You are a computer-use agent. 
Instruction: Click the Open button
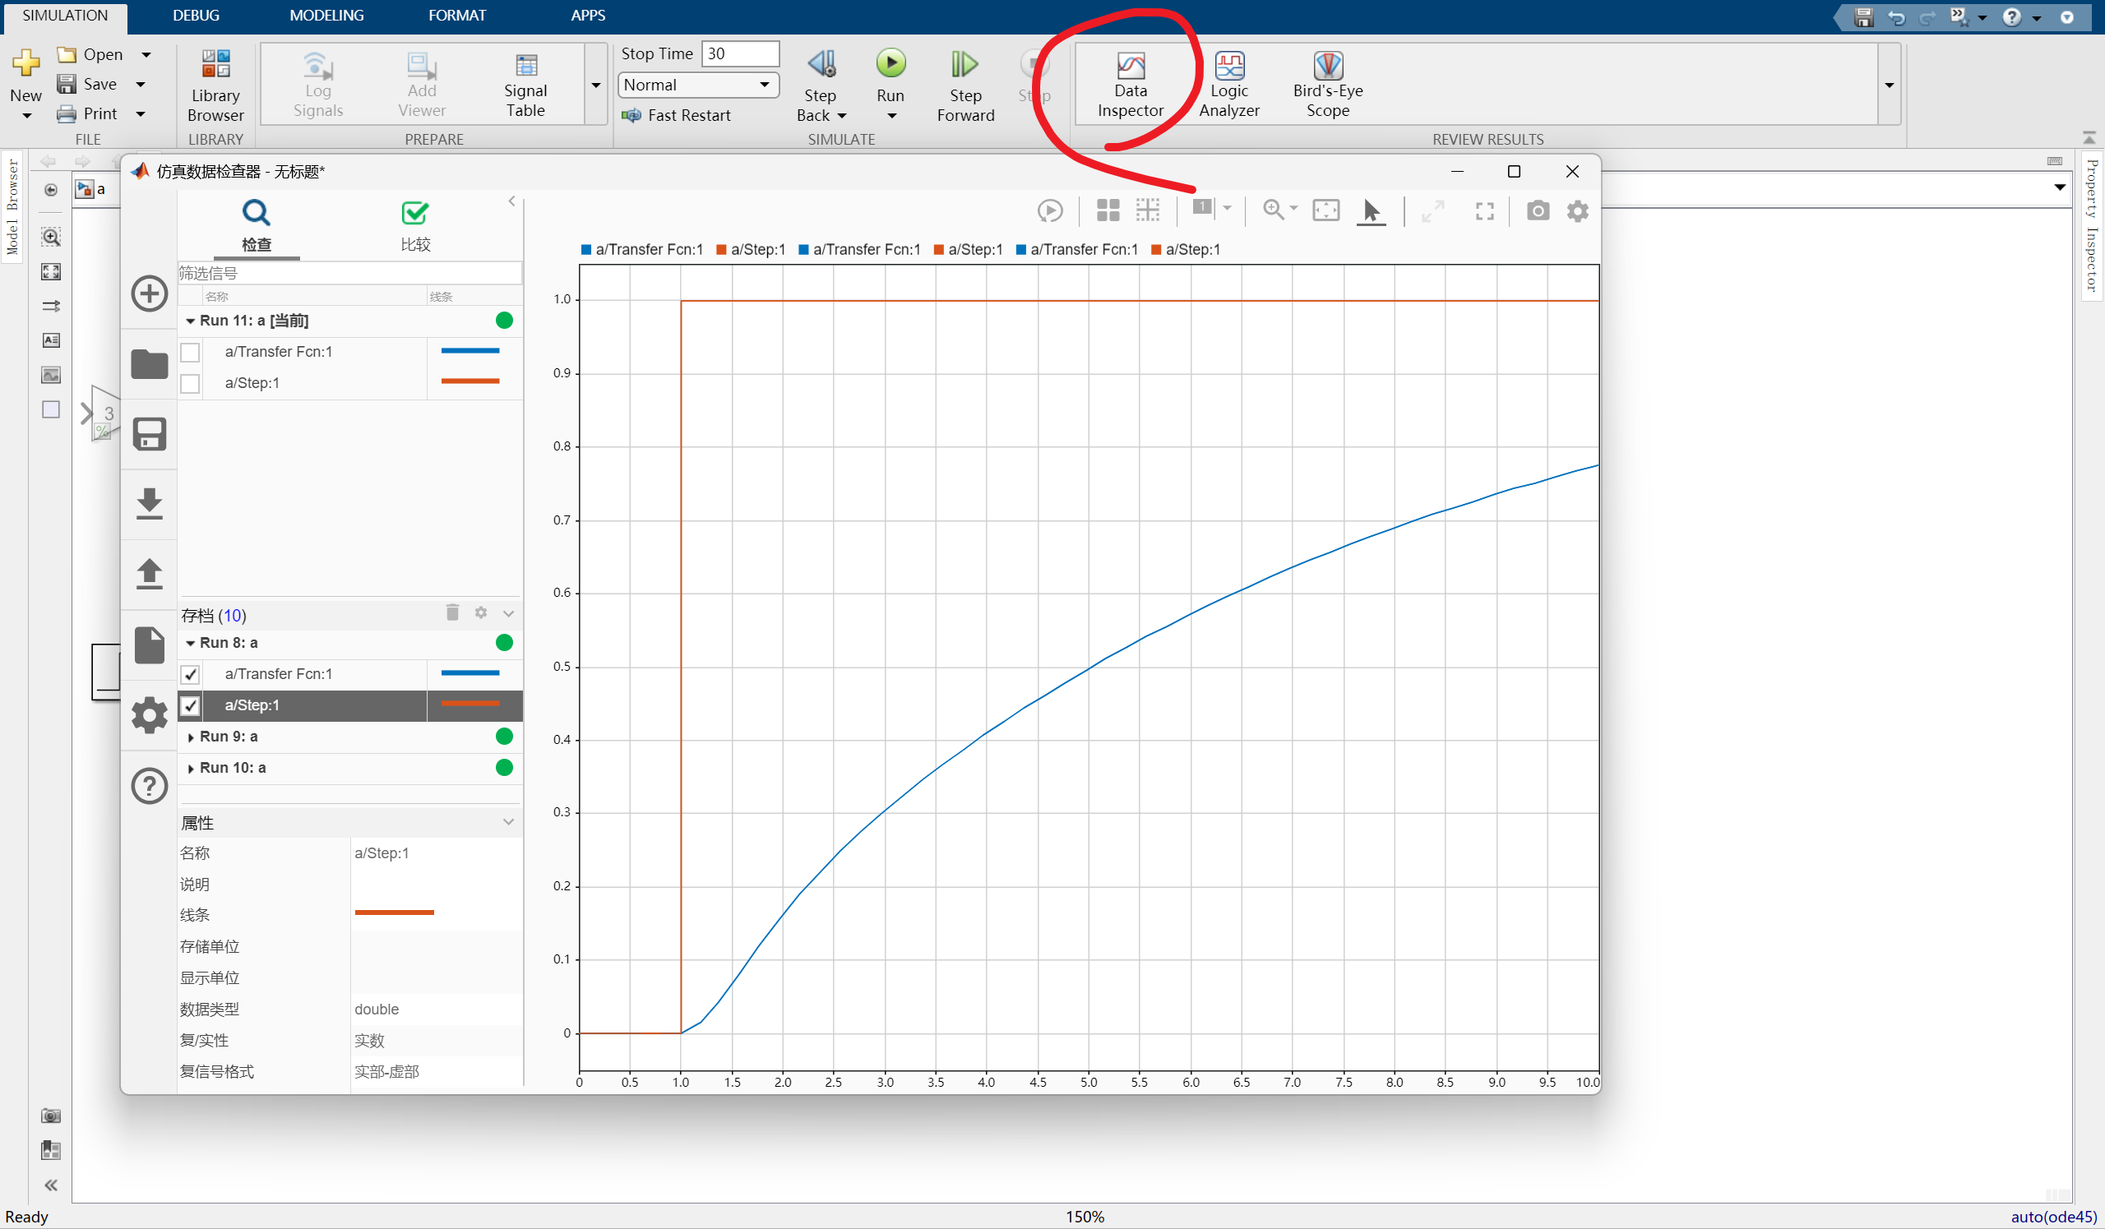(91, 55)
